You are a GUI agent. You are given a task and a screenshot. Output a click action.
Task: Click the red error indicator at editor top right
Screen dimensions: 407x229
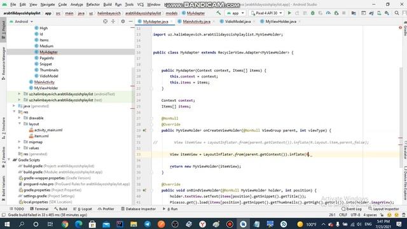(400, 28)
